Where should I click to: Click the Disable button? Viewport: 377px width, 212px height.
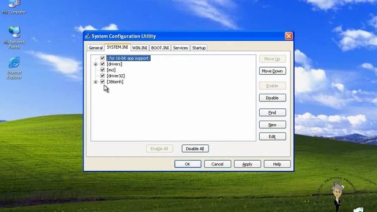point(272,98)
